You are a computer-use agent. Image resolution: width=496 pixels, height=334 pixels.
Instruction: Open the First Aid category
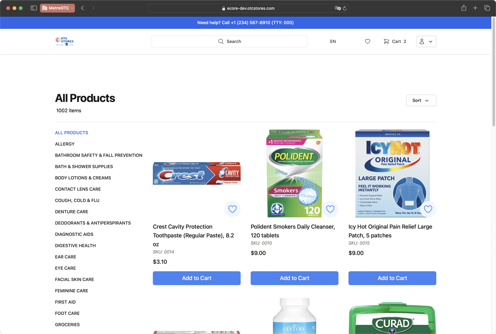[65, 302]
